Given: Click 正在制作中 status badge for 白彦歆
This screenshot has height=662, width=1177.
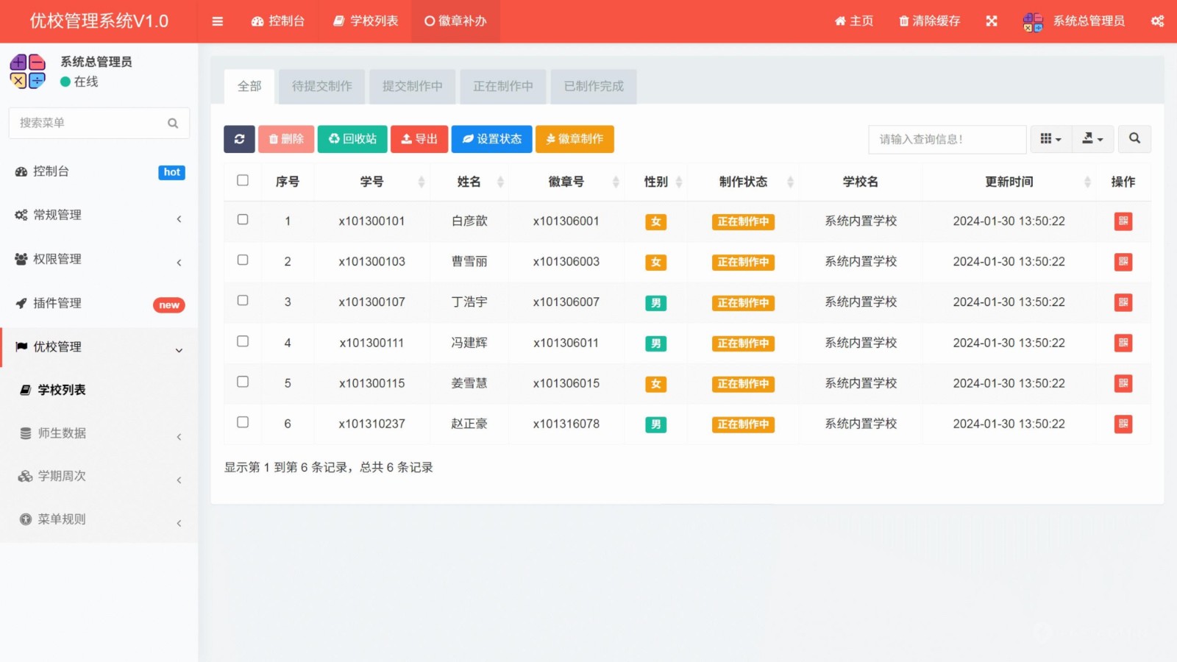Looking at the screenshot, I should 743,221.
